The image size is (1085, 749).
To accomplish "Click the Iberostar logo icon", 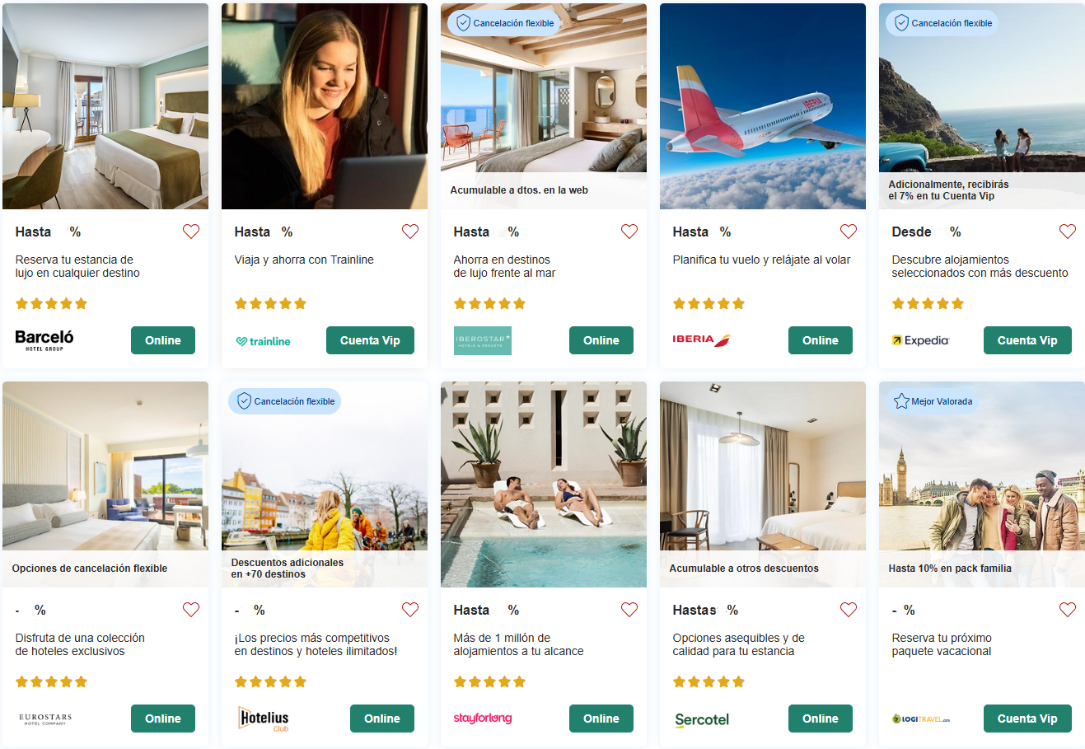I will click(x=483, y=340).
